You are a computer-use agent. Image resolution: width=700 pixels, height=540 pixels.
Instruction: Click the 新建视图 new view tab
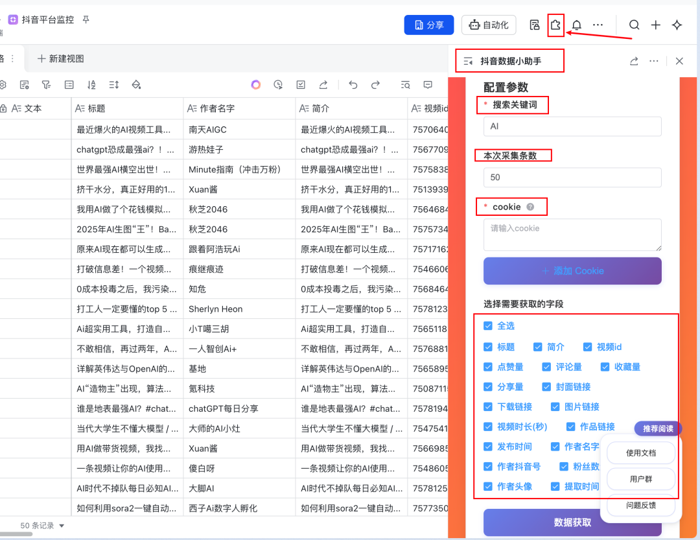[x=61, y=58]
